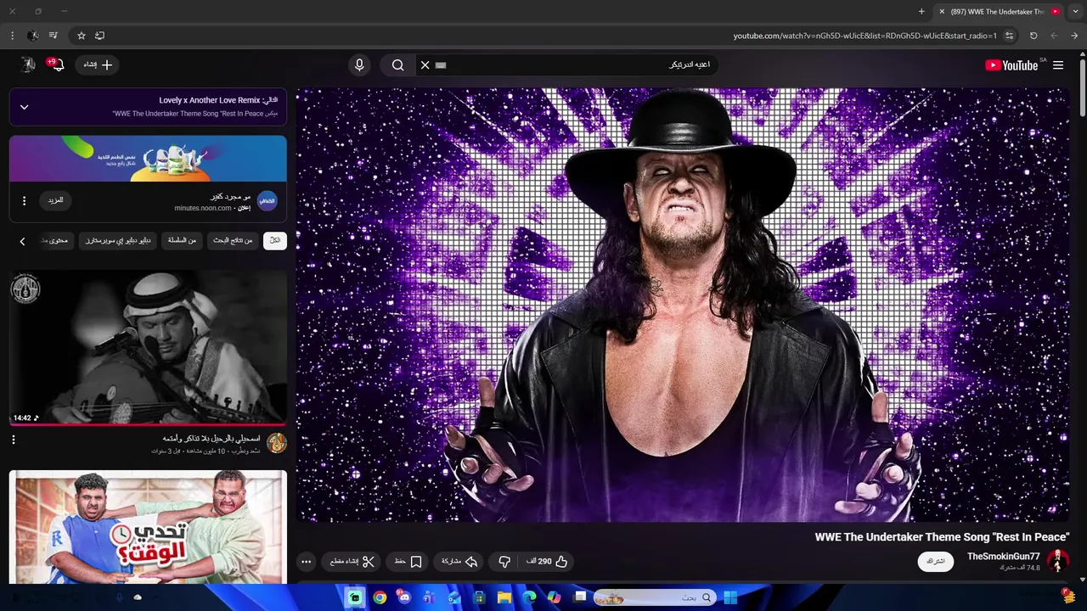Open three-dot options on noon ad
The image size is (1087, 611).
point(24,201)
